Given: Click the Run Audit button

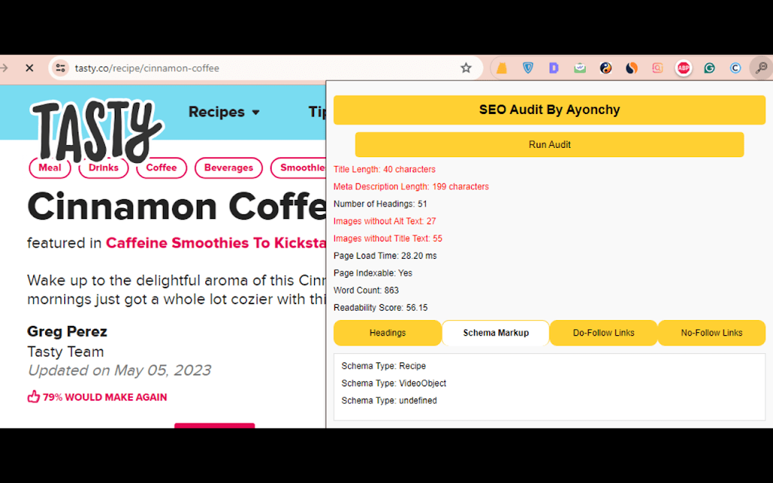Looking at the screenshot, I should point(550,144).
